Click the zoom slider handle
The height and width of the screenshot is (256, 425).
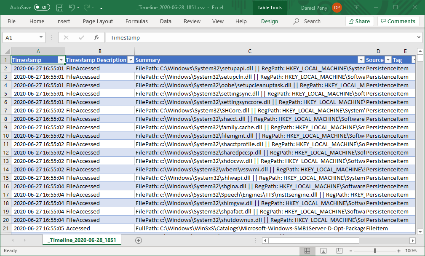click(375, 251)
